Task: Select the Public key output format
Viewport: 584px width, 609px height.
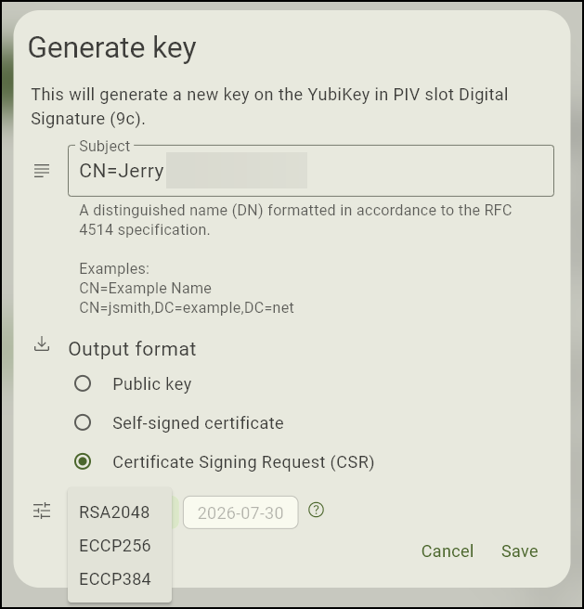Action: (x=84, y=383)
